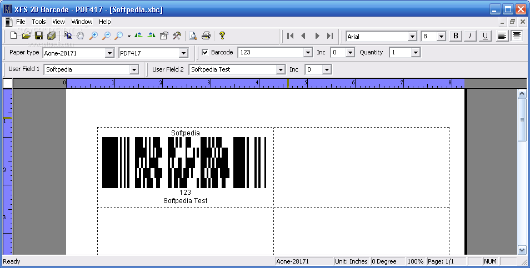Go to the previous page
The height and width of the screenshot is (268, 530).
point(303,36)
